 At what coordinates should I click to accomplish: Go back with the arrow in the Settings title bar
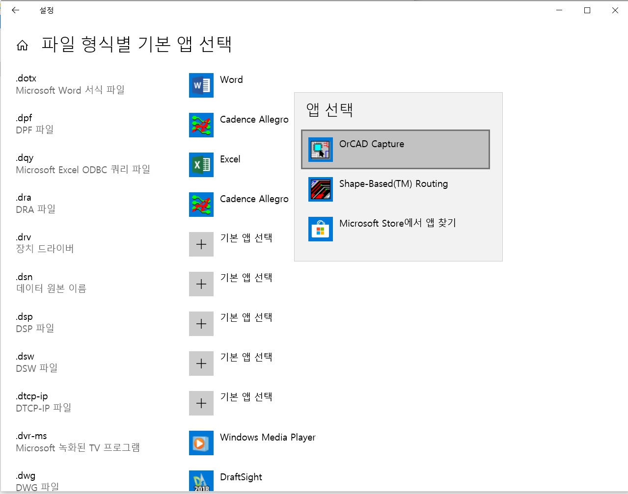pyautogui.click(x=15, y=10)
